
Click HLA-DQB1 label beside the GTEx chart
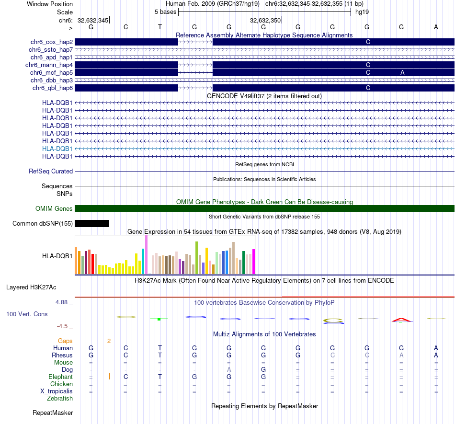point(57,256)
